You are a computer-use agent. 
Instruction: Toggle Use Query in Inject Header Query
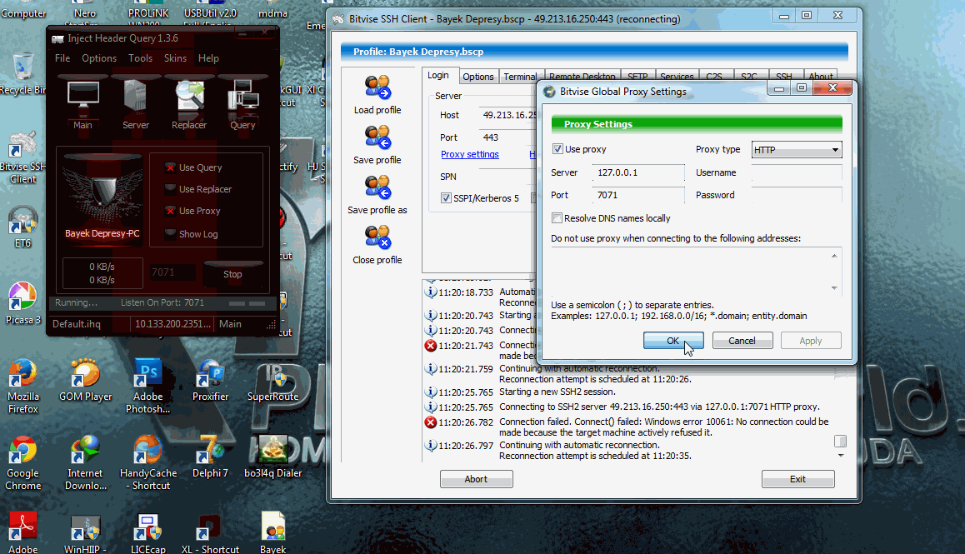coord(171,167)
